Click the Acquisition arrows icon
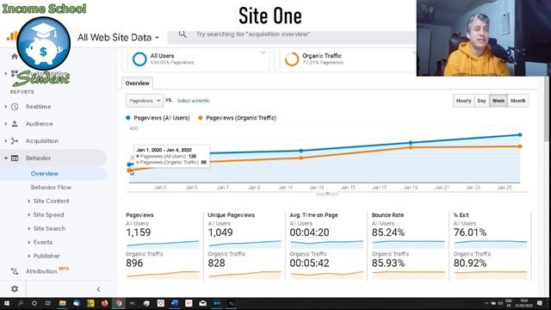Screen dimensions: 551x310 [15, 141]
